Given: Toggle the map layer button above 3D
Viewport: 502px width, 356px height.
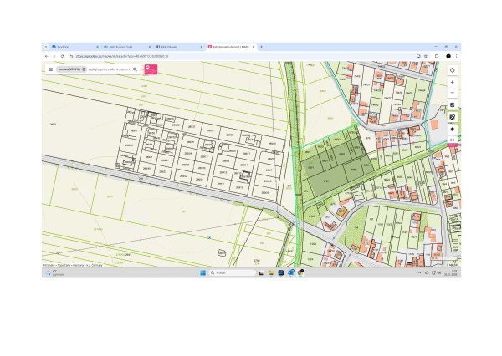Looking at the screenshot, I should pos(452,130).
